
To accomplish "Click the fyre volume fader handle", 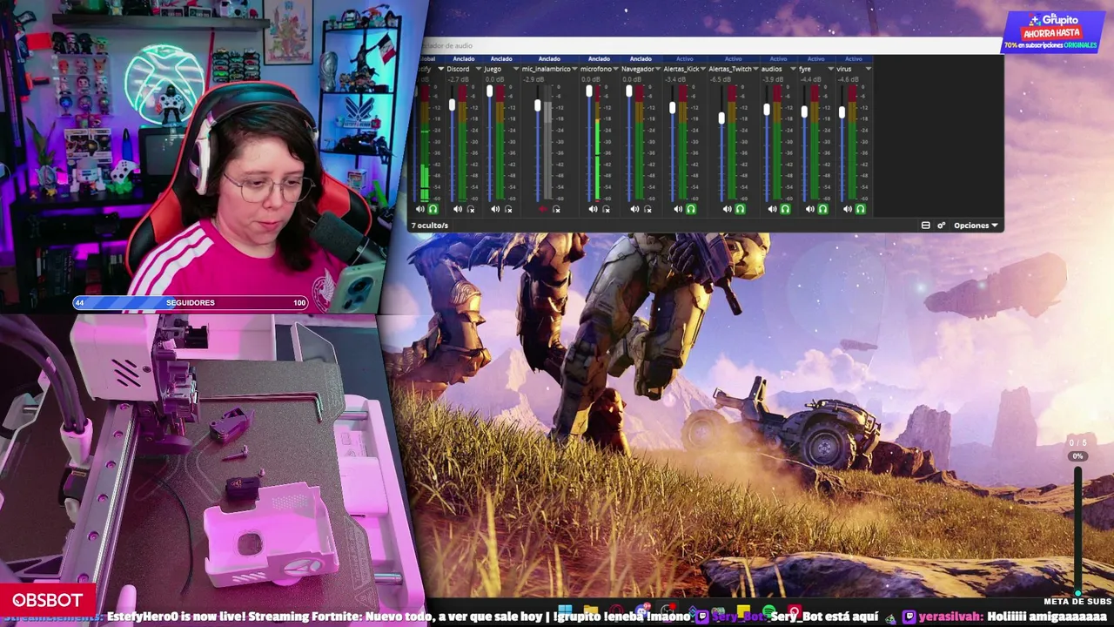I will tap(804, 111).
